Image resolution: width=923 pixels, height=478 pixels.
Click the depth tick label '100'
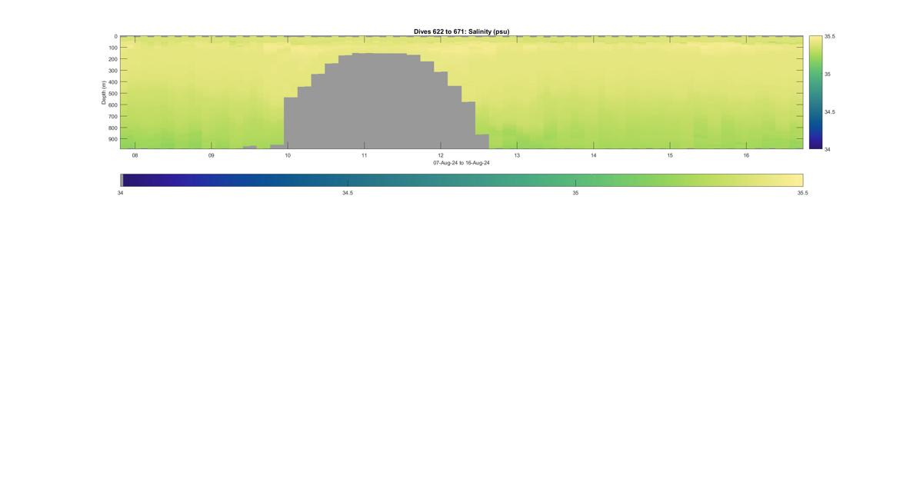pos(112,48)
